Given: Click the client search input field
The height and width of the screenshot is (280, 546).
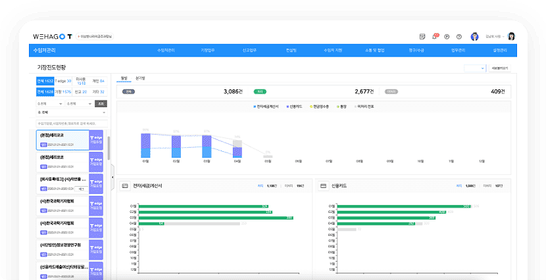Looking at the screenshot, I should coord(72,124).
